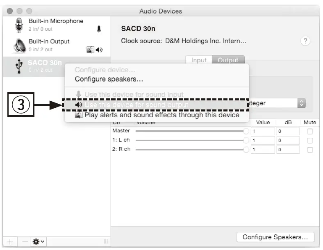The height and width of the screenshot is (250, 323).
Task: Click the sidebar resize handle
Action: 106,241
